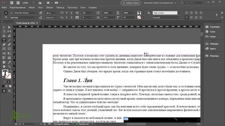The height and width of the screenshot is (126, 225).
Task: Open font size dropdown arrow
Action: click(56, 13)
